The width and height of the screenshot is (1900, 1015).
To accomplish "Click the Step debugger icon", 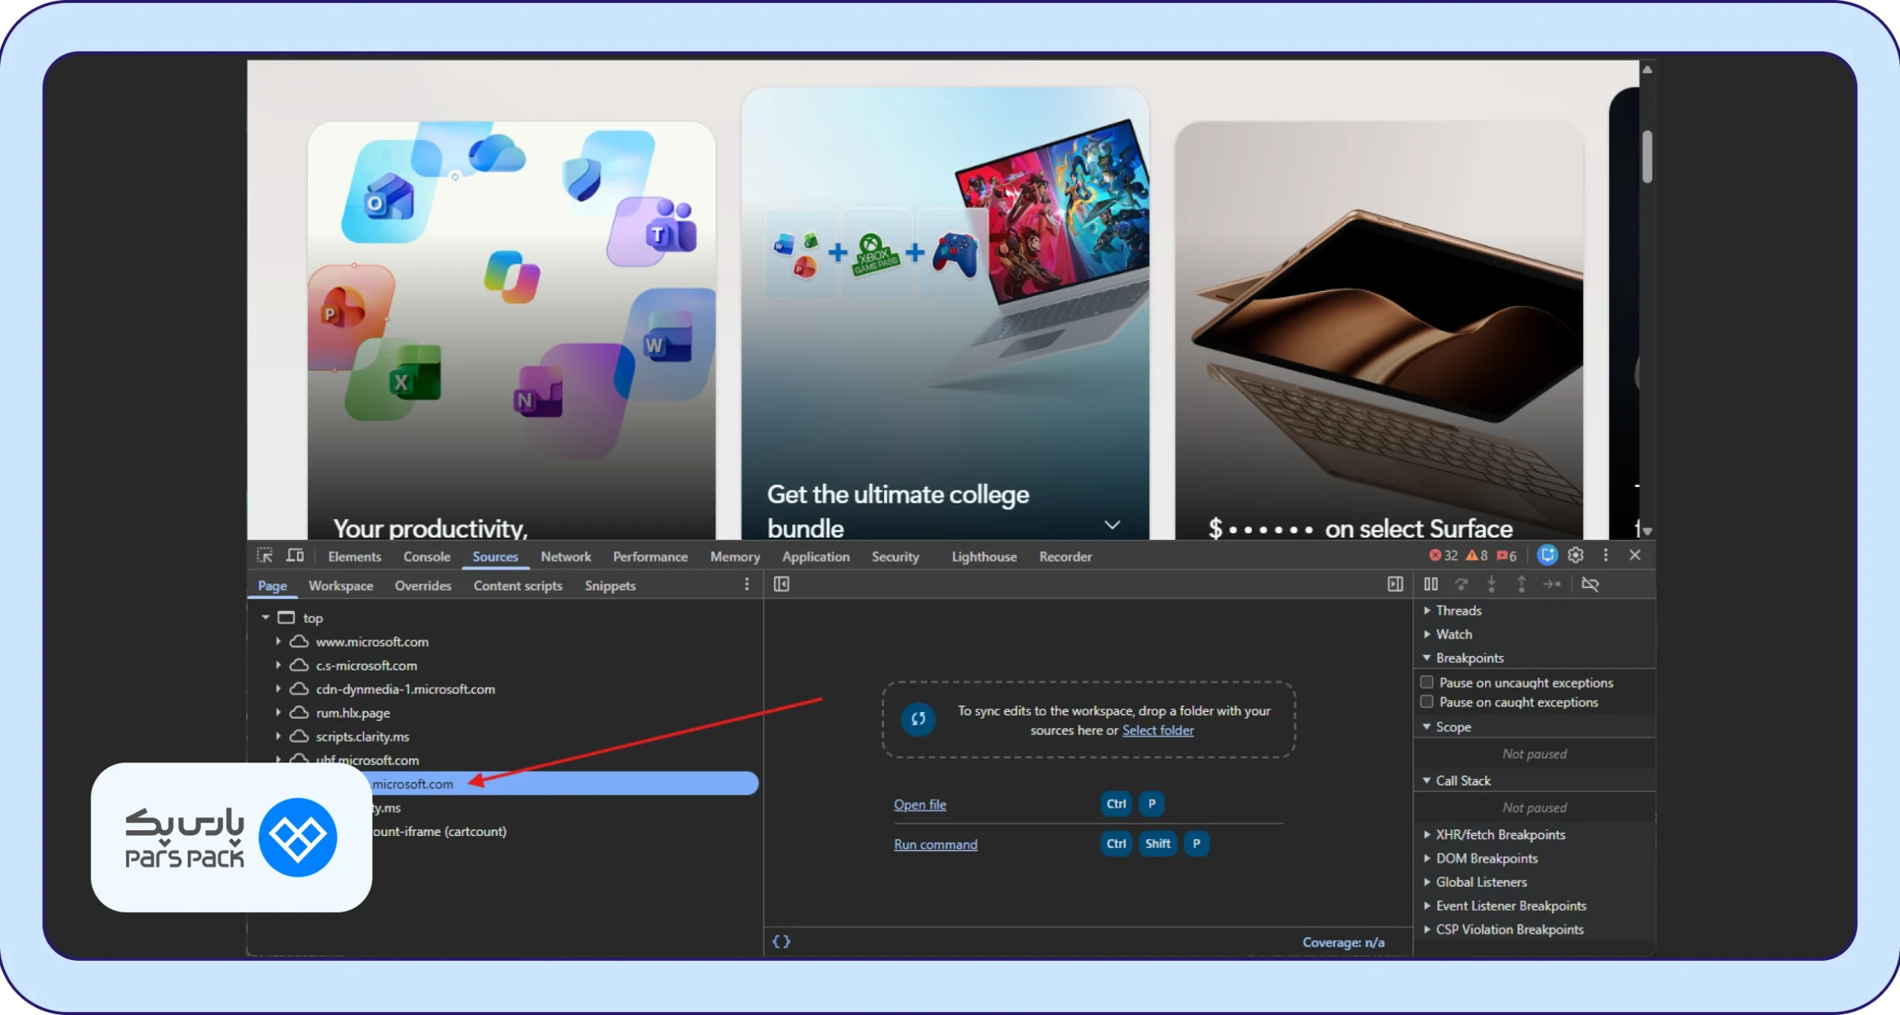I will coord(1552,584).
